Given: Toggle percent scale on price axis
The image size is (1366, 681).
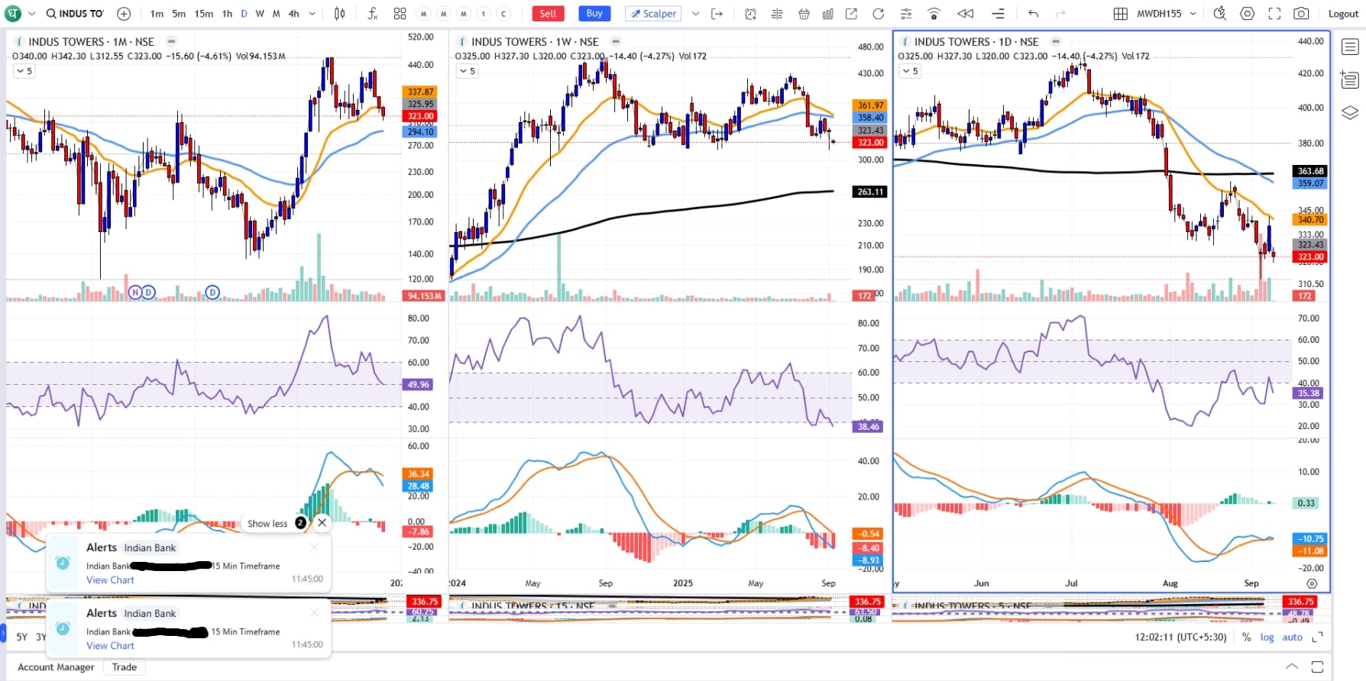Looking at the screenshot, I should coord(1246,637).
